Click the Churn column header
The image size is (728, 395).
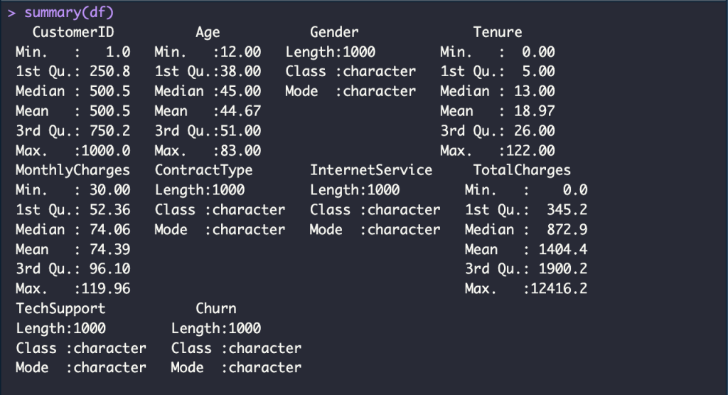tap(216, 308)
